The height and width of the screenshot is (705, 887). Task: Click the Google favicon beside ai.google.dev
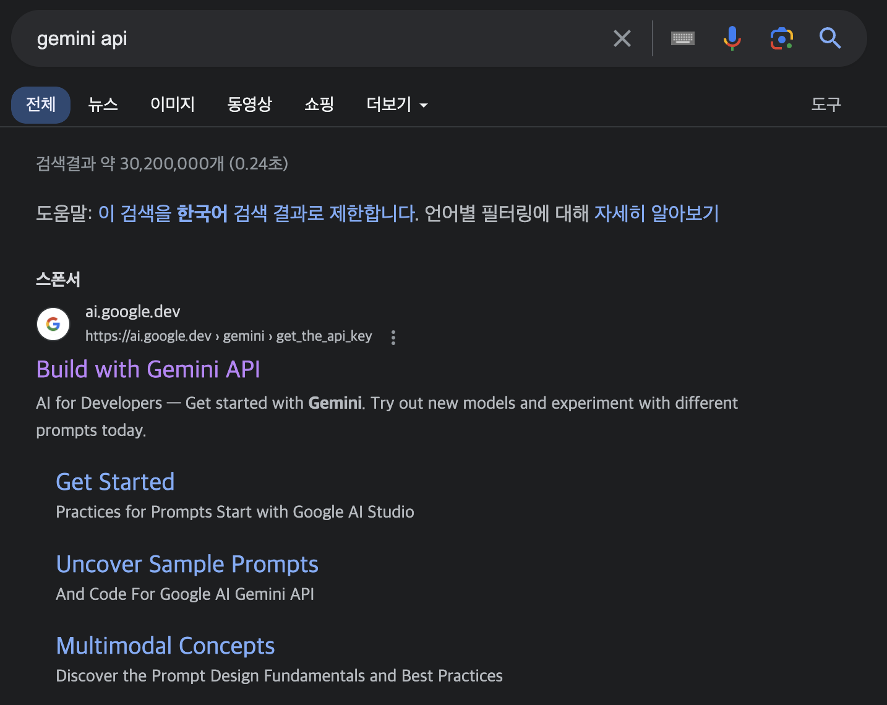53,324
